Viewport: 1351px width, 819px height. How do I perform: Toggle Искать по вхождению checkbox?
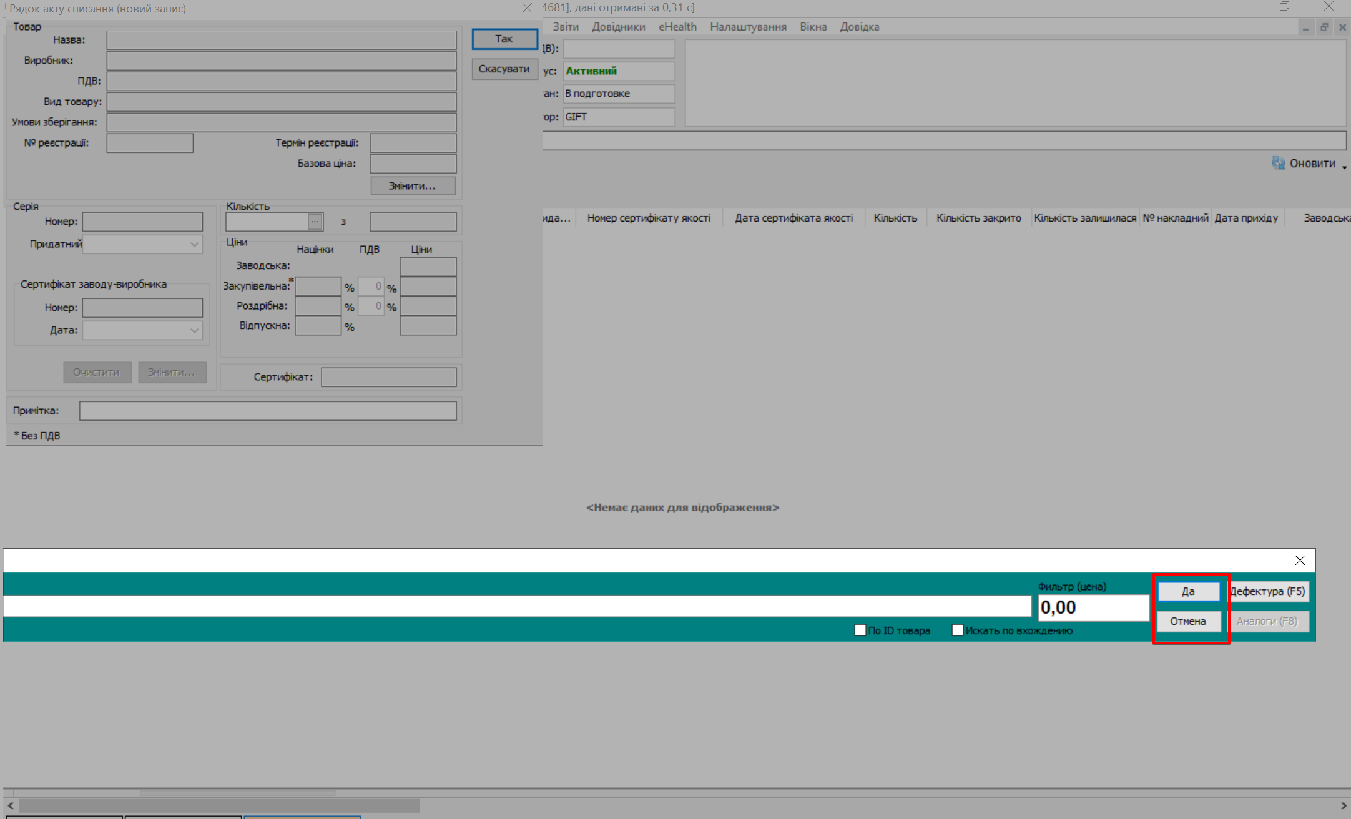(957, 630)
